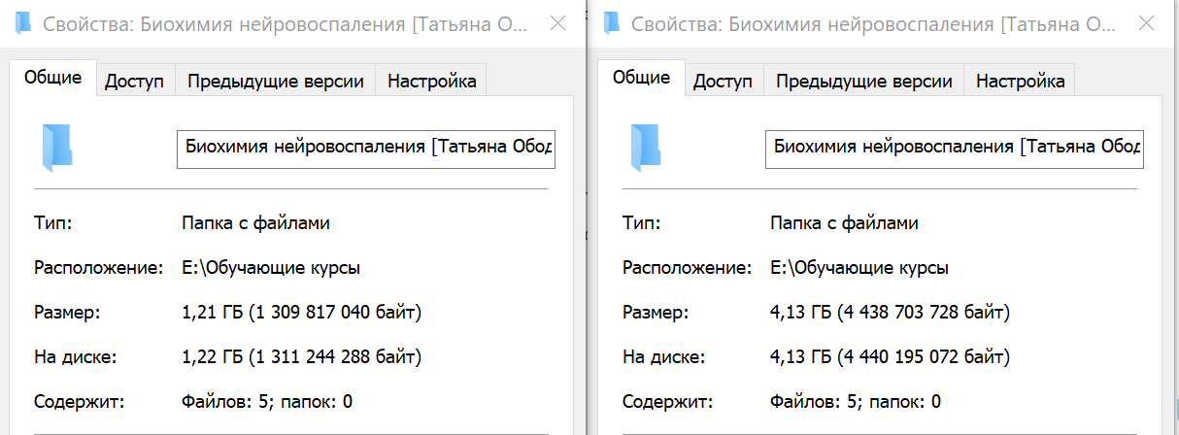Image resolution: width=1179 pixels, height=435 pixels.
Task: Switch to Предыдущие версии tab in left window
Action: pos(276,82)
